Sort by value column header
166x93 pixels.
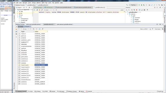[x=41, y=32]
